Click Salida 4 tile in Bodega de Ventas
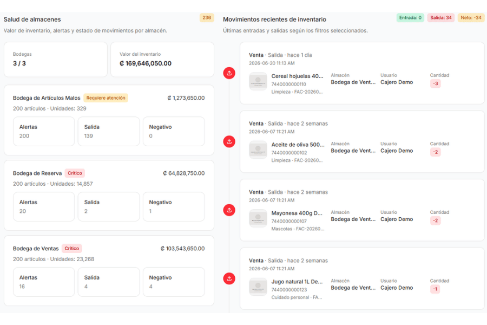The width and height of the screenshot is (487, 325). [109, 282]
